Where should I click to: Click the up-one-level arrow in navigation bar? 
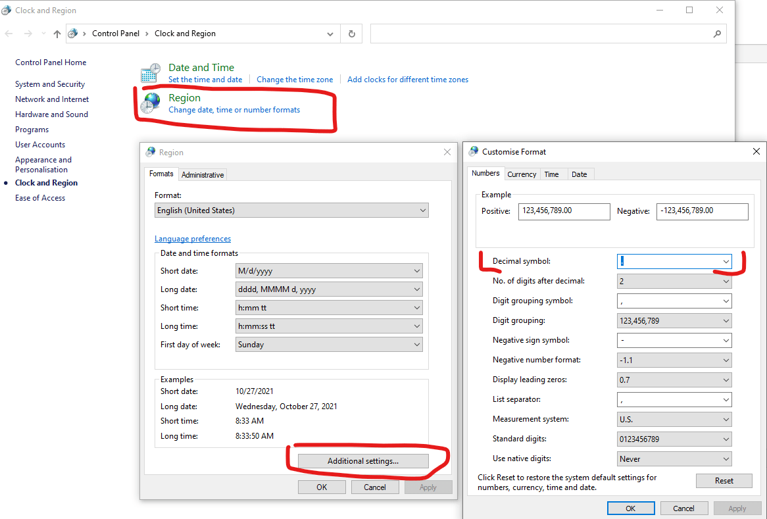tap(57, 33)
